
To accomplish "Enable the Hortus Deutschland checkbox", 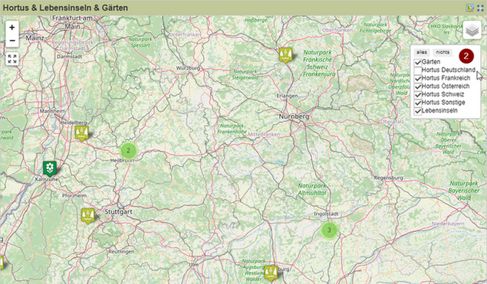I will 418,70.
